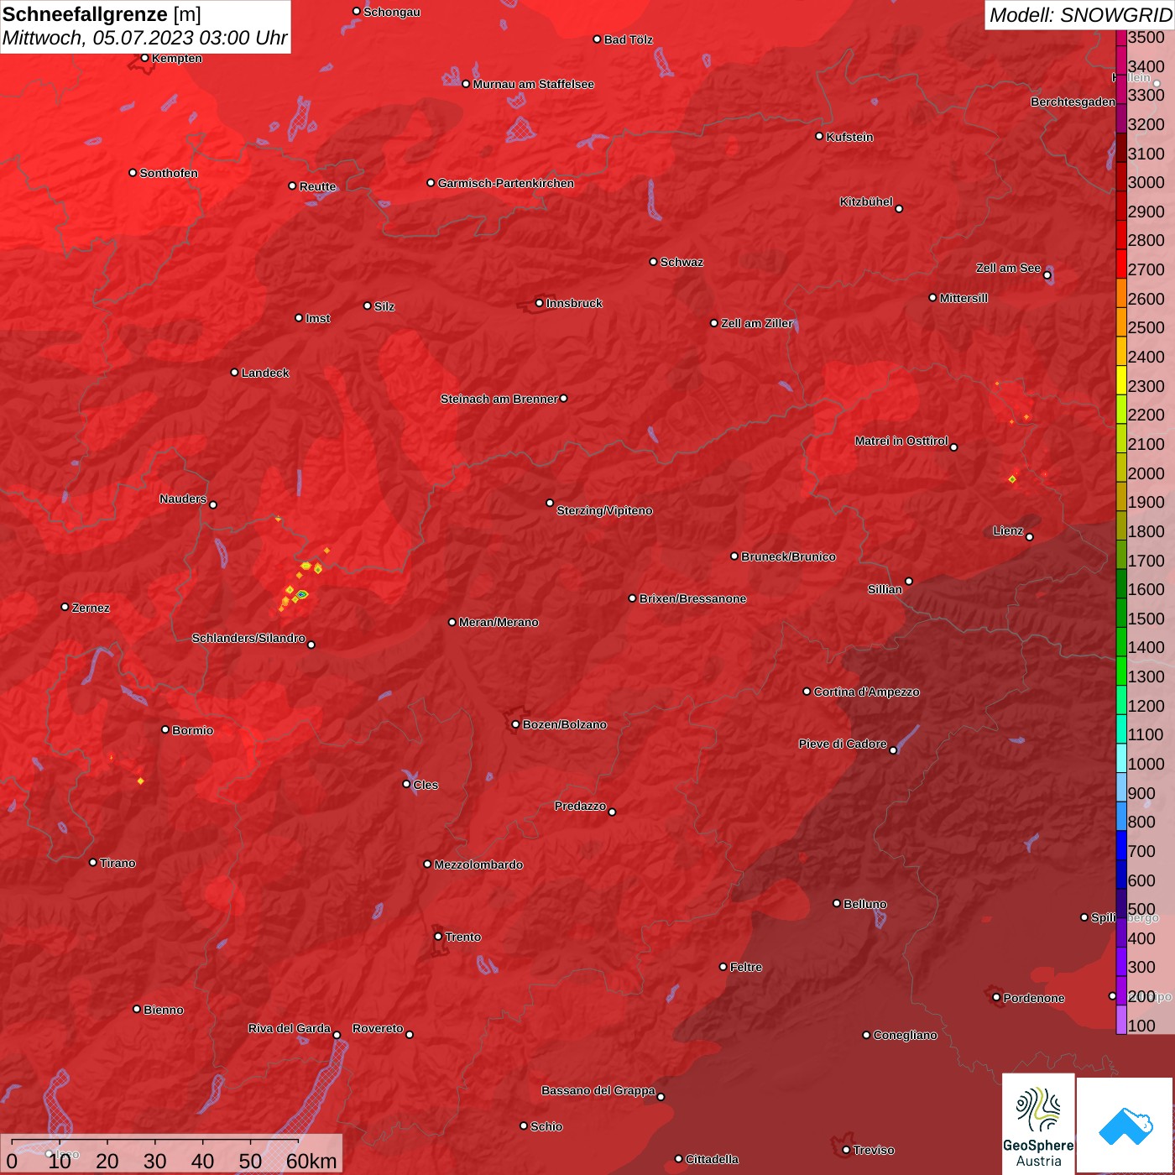
Task: Click the Cles label
Action: pos(426,785)
